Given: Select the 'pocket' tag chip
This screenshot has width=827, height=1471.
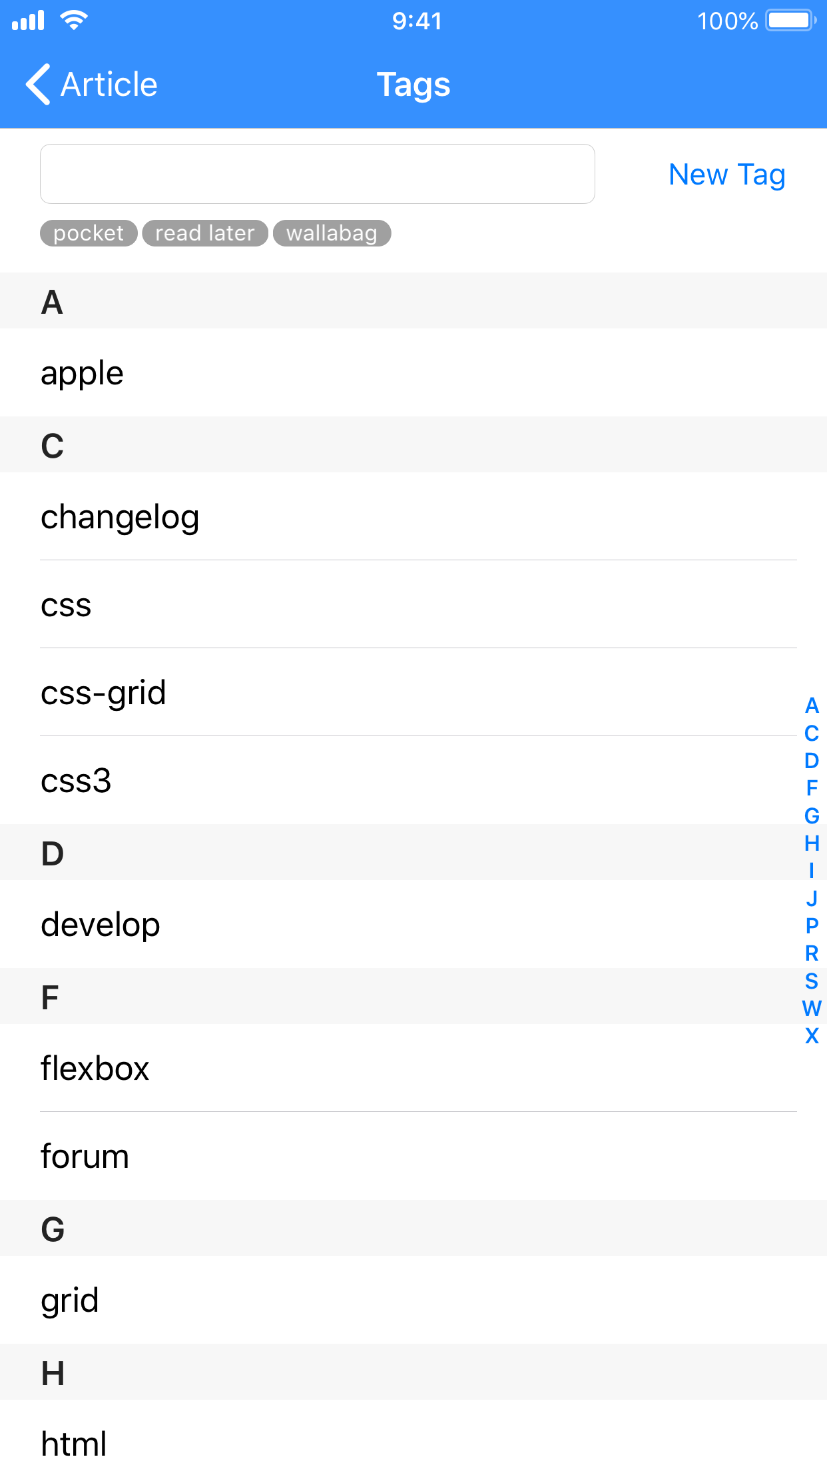Looking at the screenshot, I should (89, 233).
